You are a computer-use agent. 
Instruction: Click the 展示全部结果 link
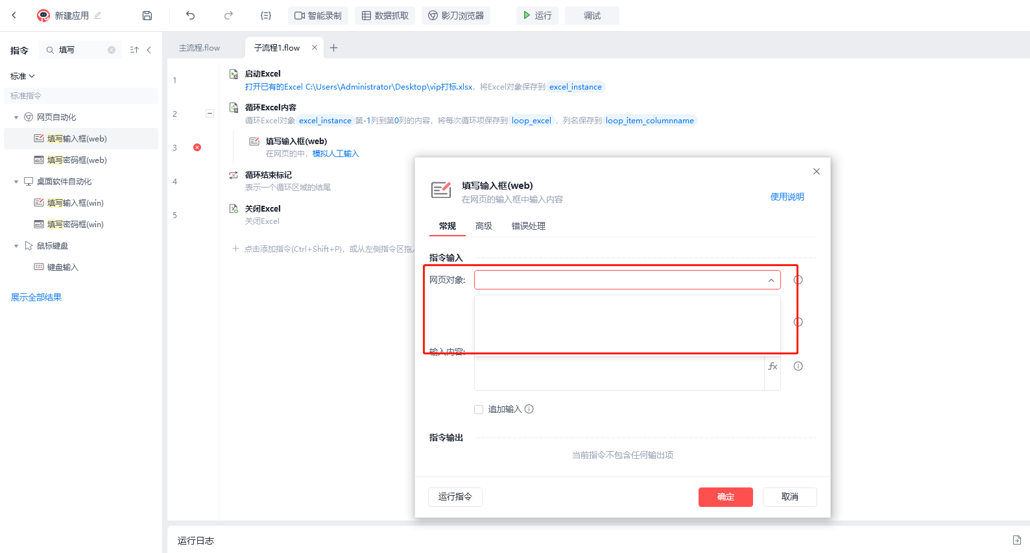[x=36, y=297]
